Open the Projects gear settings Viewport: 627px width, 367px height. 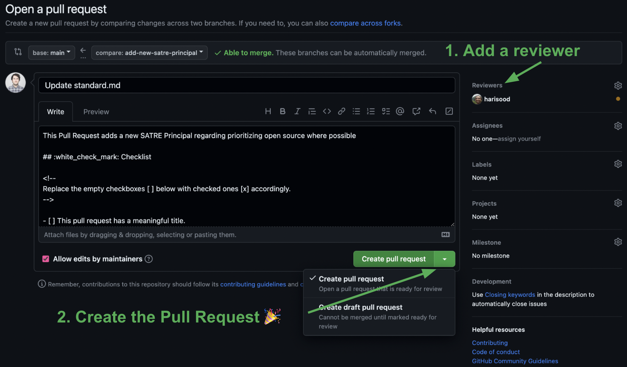[618, 203]
